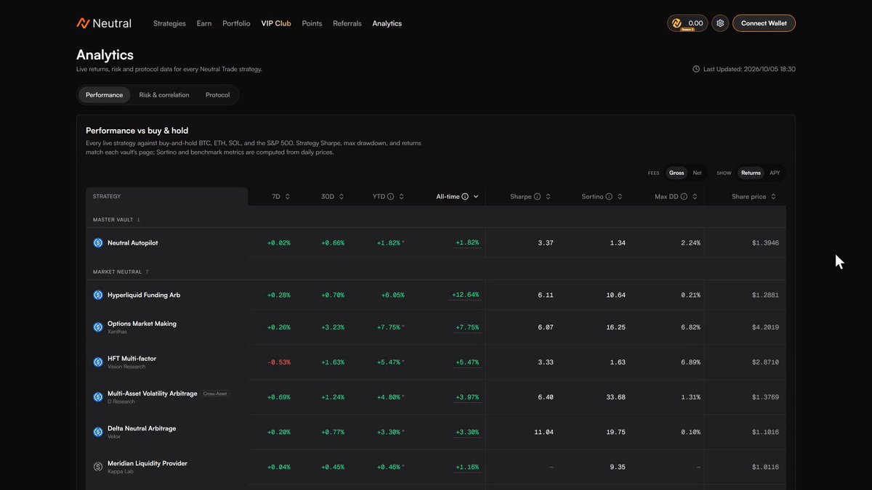This screenshot has height=490, width=872.
Task: Click the YTD column info icon
Action: tap(390, 197)
